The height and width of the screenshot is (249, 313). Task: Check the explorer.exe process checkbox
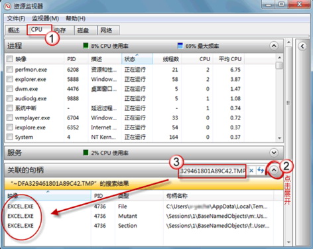coord(9,79)
